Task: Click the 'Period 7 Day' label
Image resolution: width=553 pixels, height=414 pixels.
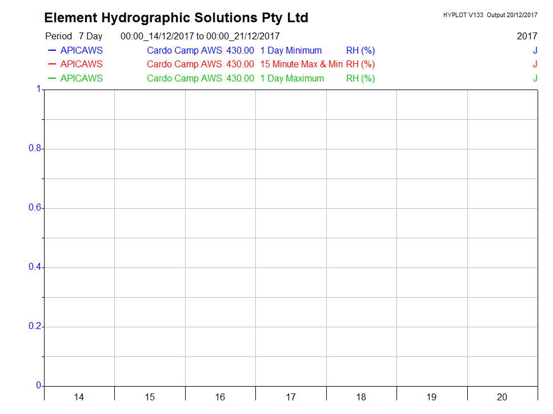Action: pos(74,36)
